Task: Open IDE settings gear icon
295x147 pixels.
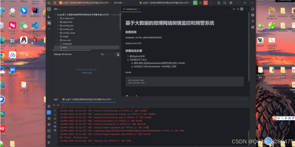Action: click(231, 3)
